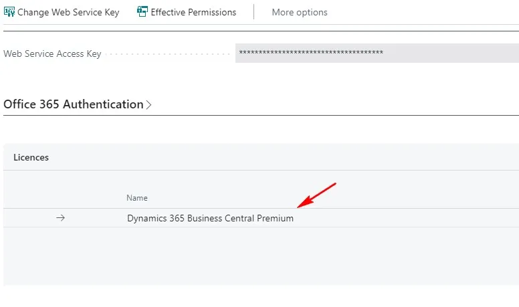Click the Office 365 Authentication heading text
This screenshot has width=519, height=307.
pos(74,104)
